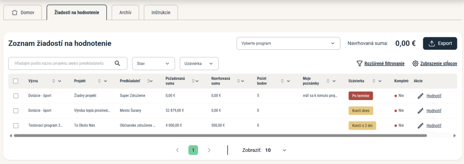The width and height of the screenshot is (464, 164).
Task: Switch to the Domov tab
Action: click(23, 13)
